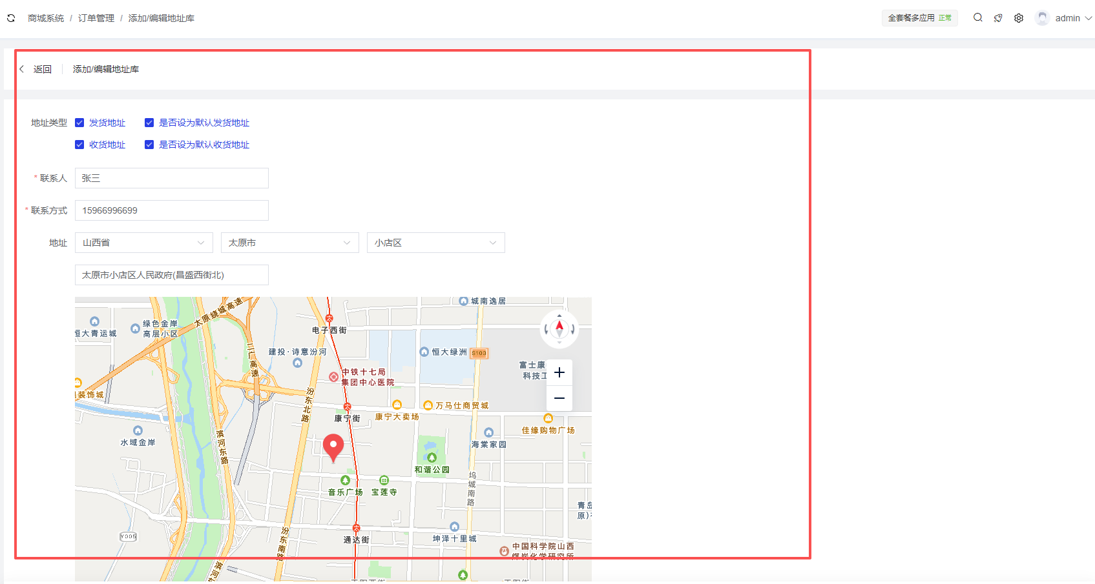Viewport: 1095px width, 584px height.
Task: Uncheck the 收货地址 checkbox
Action: pos(79,145)
